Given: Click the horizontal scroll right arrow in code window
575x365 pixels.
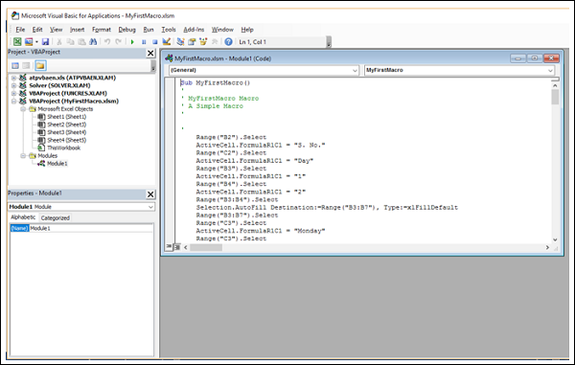Looking at the screenshot, I should click(547, 247).
